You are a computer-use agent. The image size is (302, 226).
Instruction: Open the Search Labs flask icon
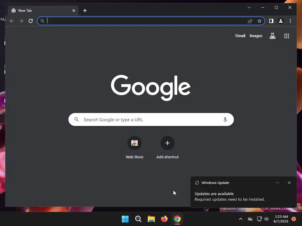pyautogui.click(x=272, y=36)
